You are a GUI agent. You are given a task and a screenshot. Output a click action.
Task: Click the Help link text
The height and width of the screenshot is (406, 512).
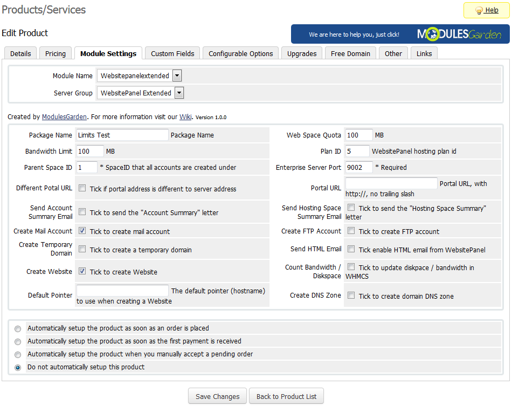coord(491,10)
